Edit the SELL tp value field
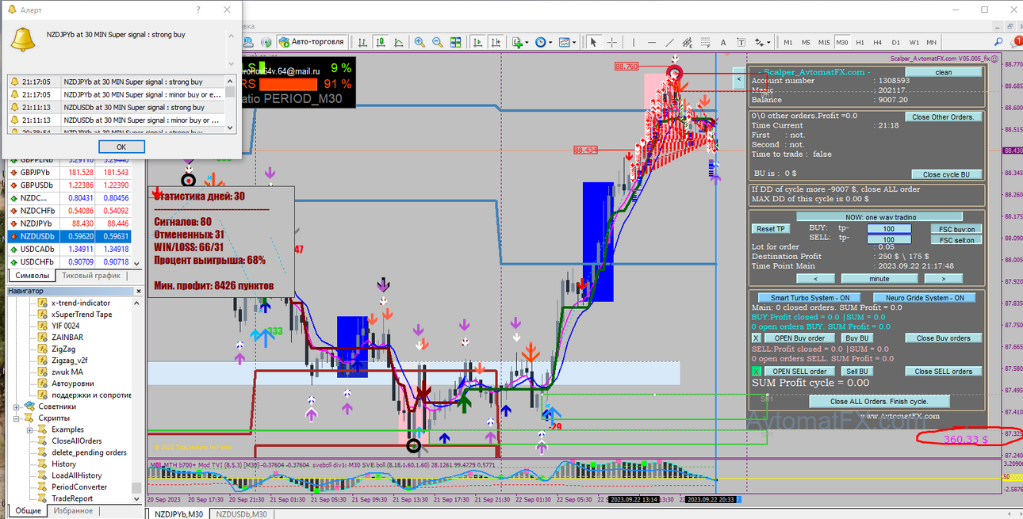 [887, 239]
